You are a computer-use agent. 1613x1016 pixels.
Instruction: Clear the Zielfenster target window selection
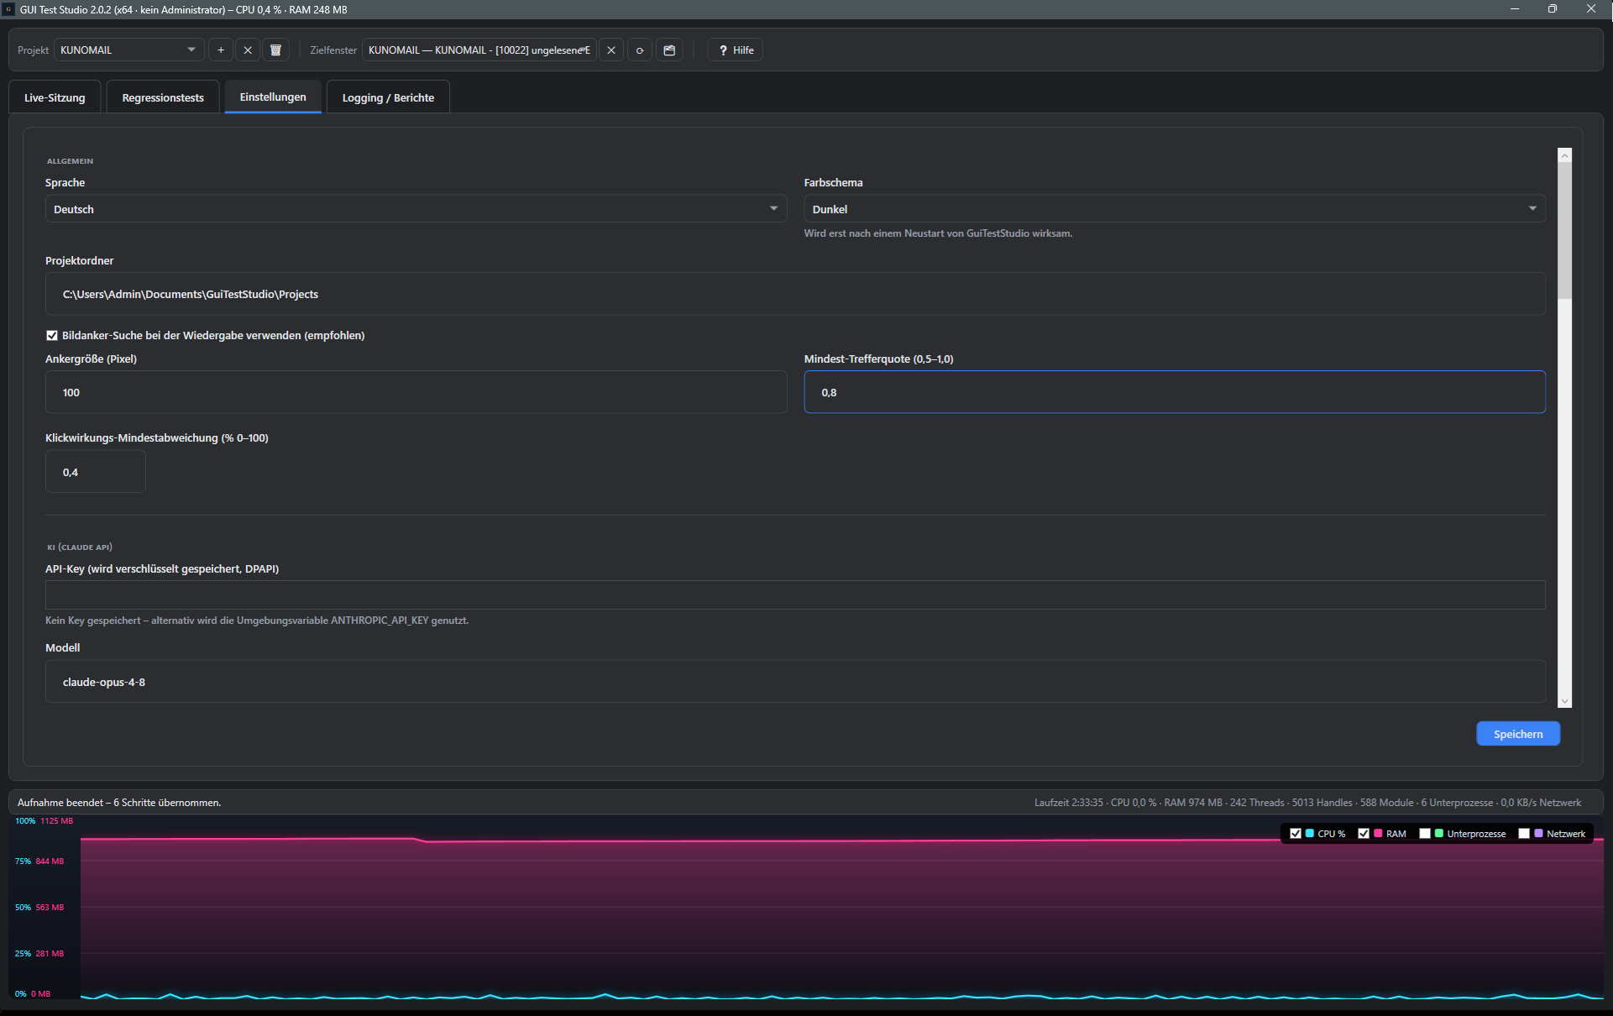pyautogui.click(x=611, y=50)
